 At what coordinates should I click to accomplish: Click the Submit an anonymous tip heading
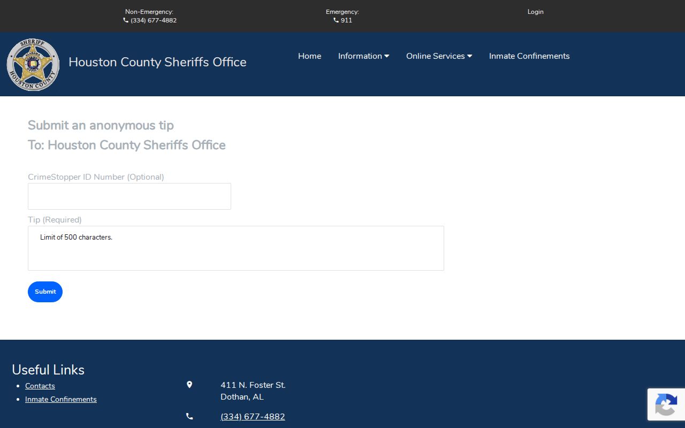click(x=101, y=125)
